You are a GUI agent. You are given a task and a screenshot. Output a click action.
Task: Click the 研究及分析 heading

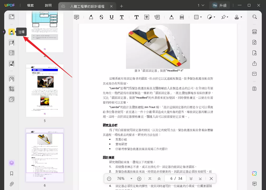coord(110,125)
